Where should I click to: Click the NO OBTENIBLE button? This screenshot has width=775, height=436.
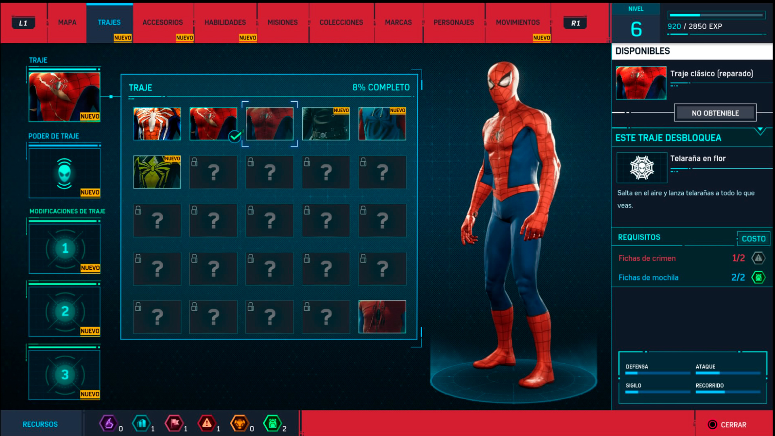tap(715, 113)
